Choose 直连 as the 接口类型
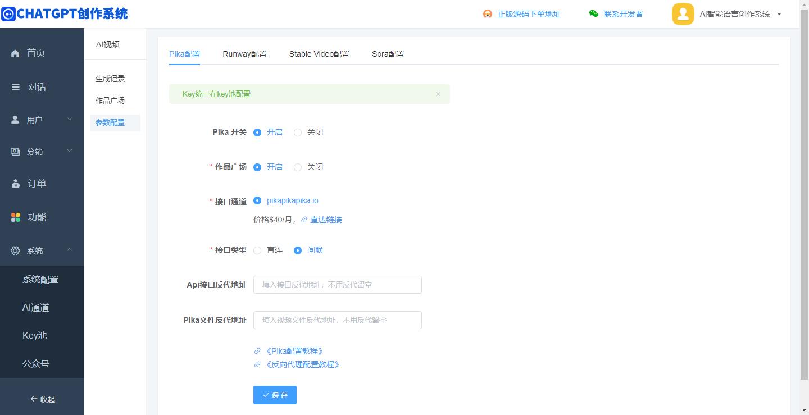The width and height of the screenshot is (809, 415). (257, 250)
